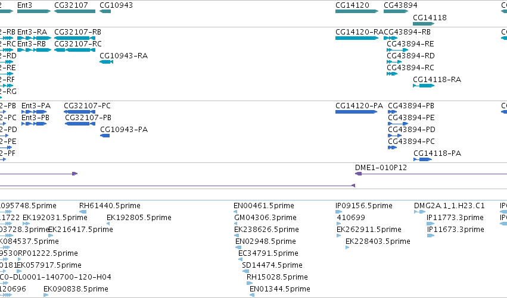Open the RH61440.5prime EST label
The width and height of the screenshot is (507, 298).
(x=110, y=206)
